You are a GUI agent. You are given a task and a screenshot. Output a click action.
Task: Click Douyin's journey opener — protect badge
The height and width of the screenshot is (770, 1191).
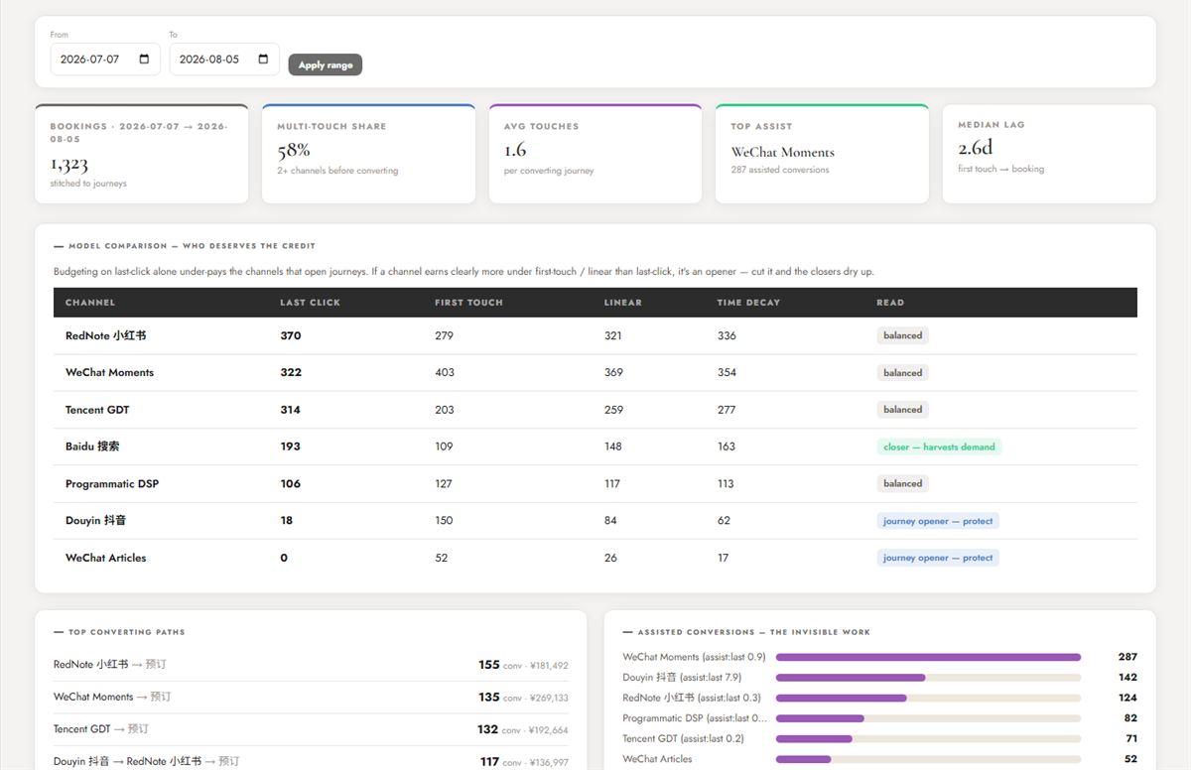pos(938,521)
